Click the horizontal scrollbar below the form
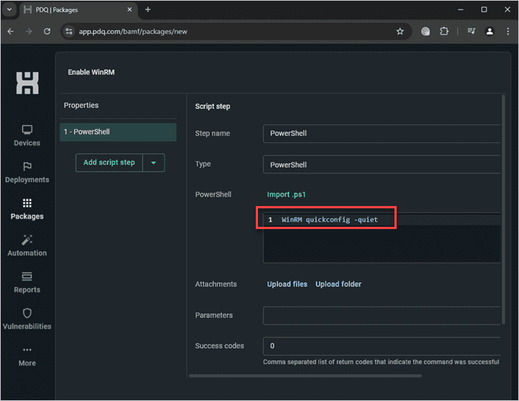Screen dimensions: 519x401 [x=305, y=376]
